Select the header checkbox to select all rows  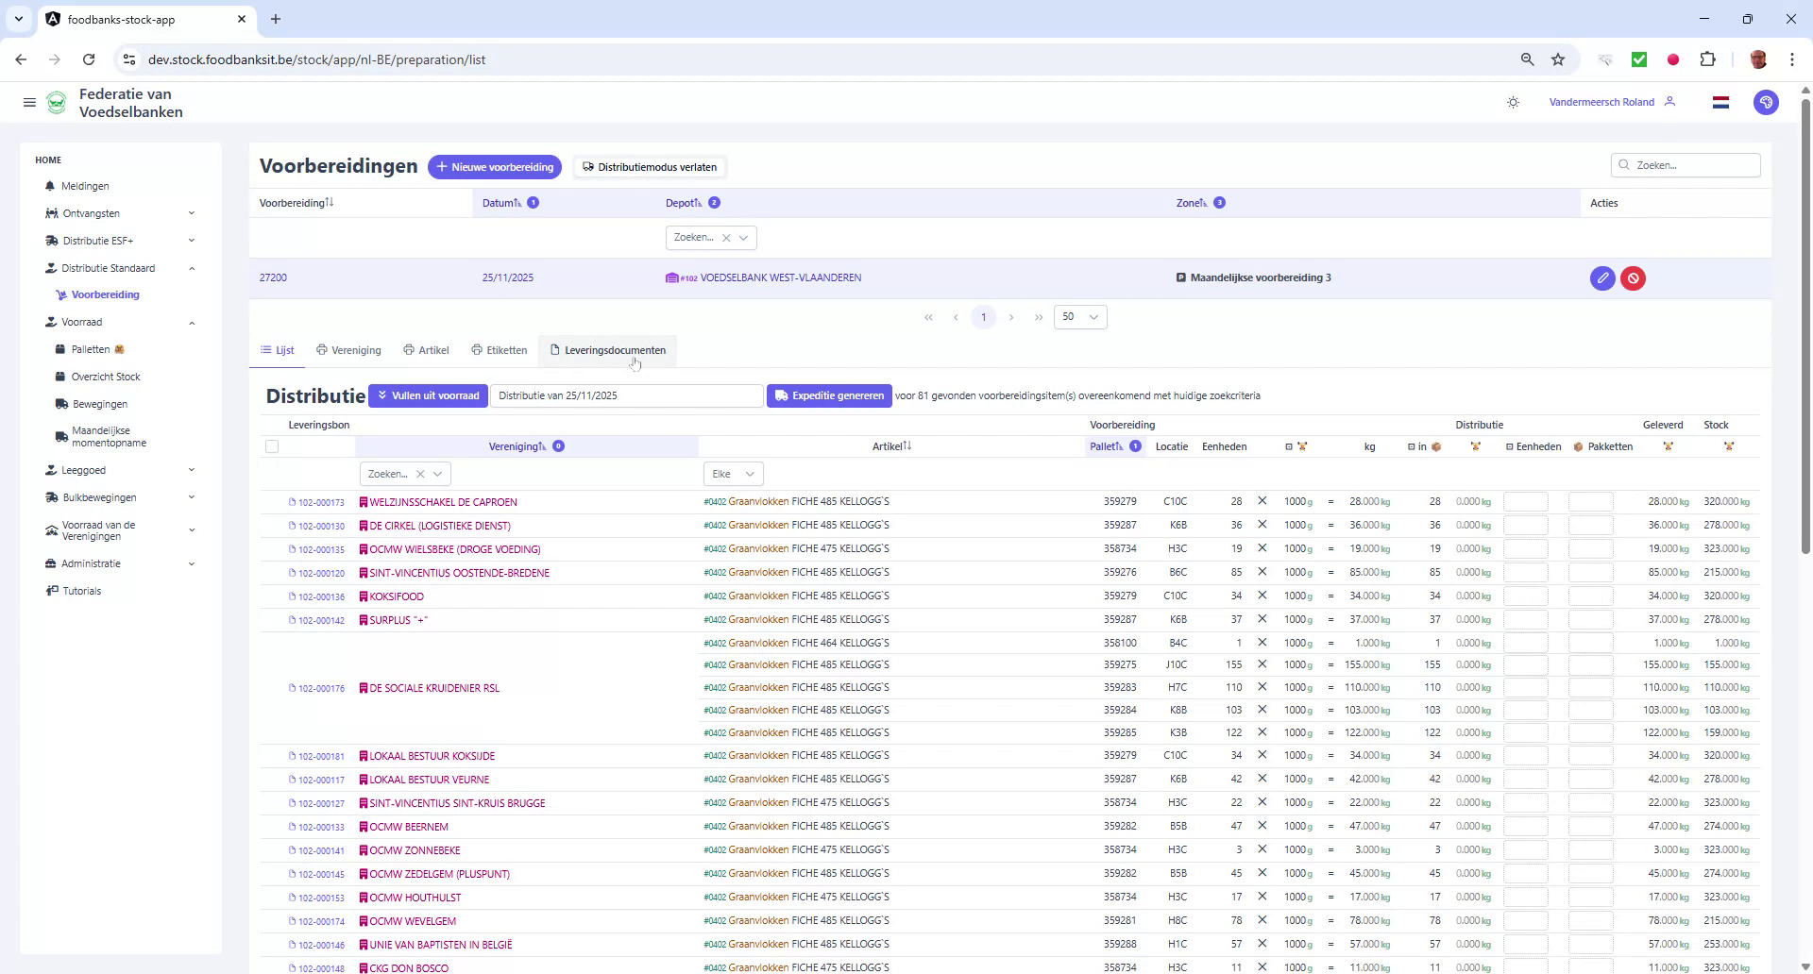pyautogui.click(x=272, y=446)
